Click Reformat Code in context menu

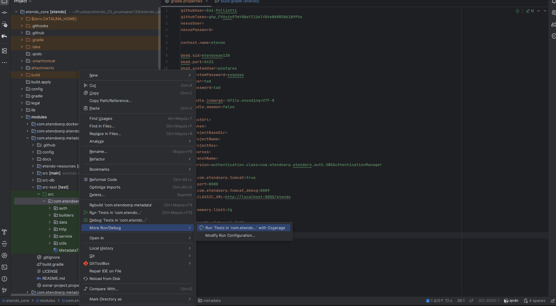tap(103, 180)
